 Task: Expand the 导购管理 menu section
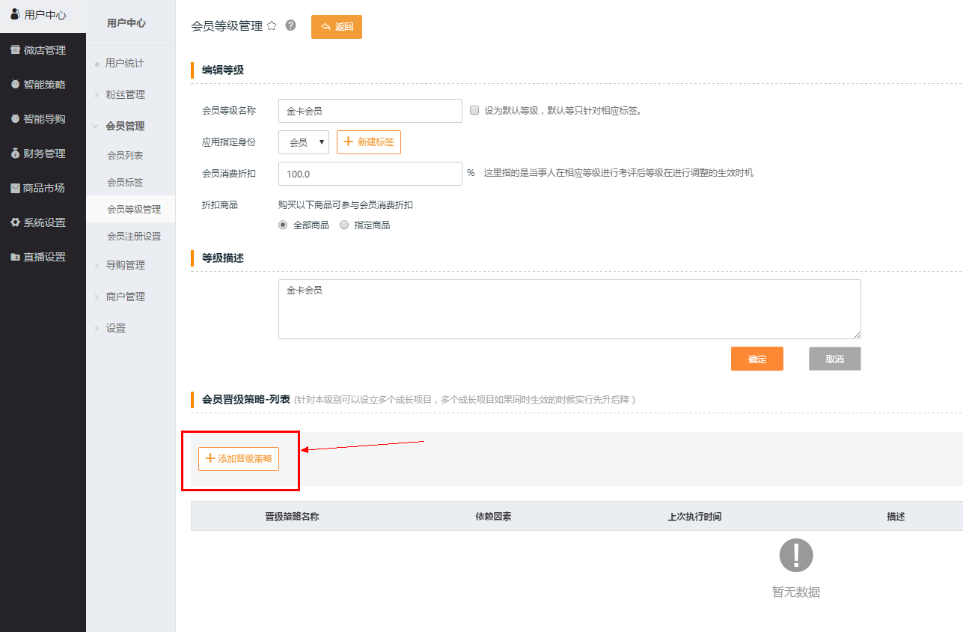tap(125, 265)
